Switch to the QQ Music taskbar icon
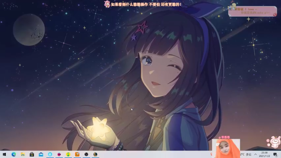This screenshot has width=281, height=158. (68, 154)
